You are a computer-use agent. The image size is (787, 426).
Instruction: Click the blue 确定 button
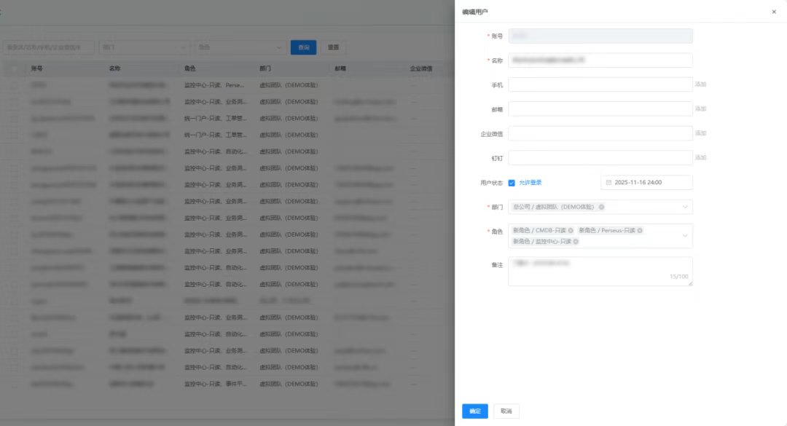474,411
